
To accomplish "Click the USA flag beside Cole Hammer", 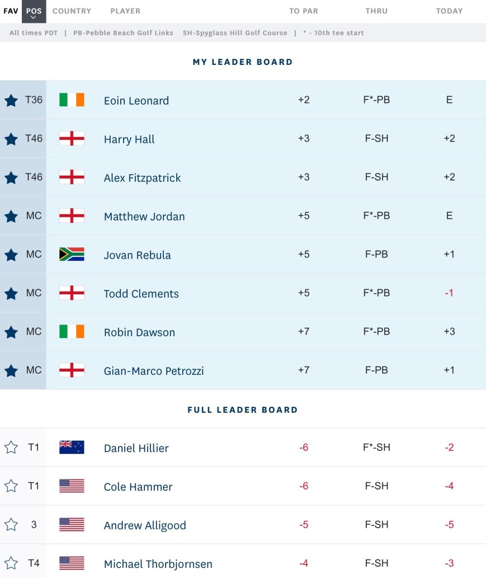I will tap(72, 486).
